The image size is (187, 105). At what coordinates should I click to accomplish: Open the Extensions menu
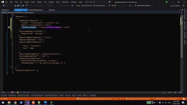[x=65, y=2]
